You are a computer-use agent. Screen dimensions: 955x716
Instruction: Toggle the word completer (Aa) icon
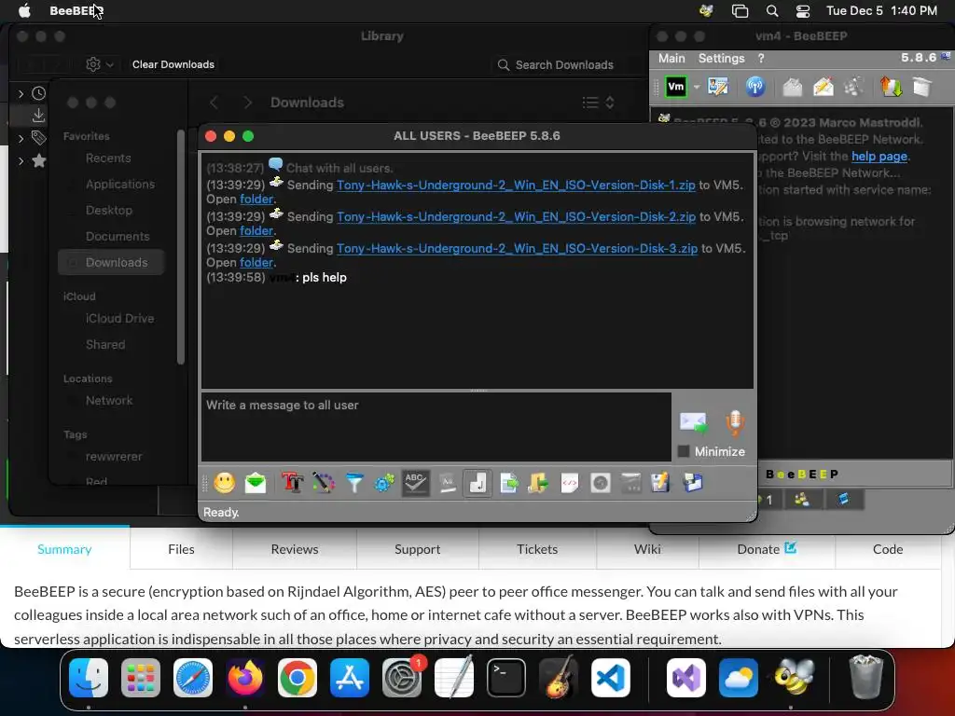(x=447, y=484)
